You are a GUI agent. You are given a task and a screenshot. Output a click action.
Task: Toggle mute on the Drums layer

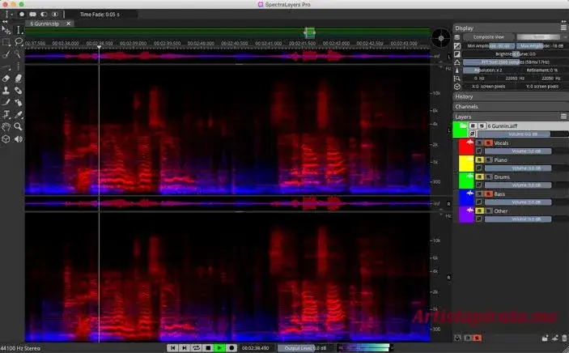pyautogui.click(x=479, y=176)
